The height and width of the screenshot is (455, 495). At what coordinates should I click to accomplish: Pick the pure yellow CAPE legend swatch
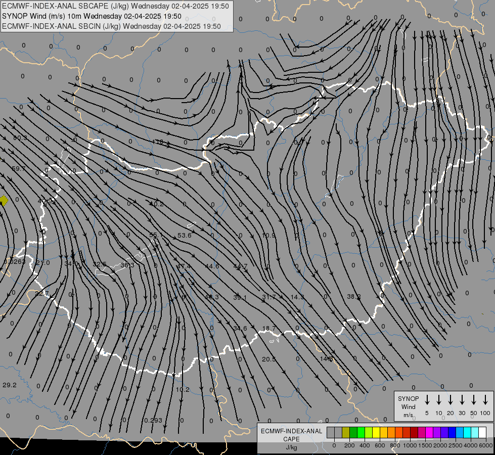(x=376, y=432)
